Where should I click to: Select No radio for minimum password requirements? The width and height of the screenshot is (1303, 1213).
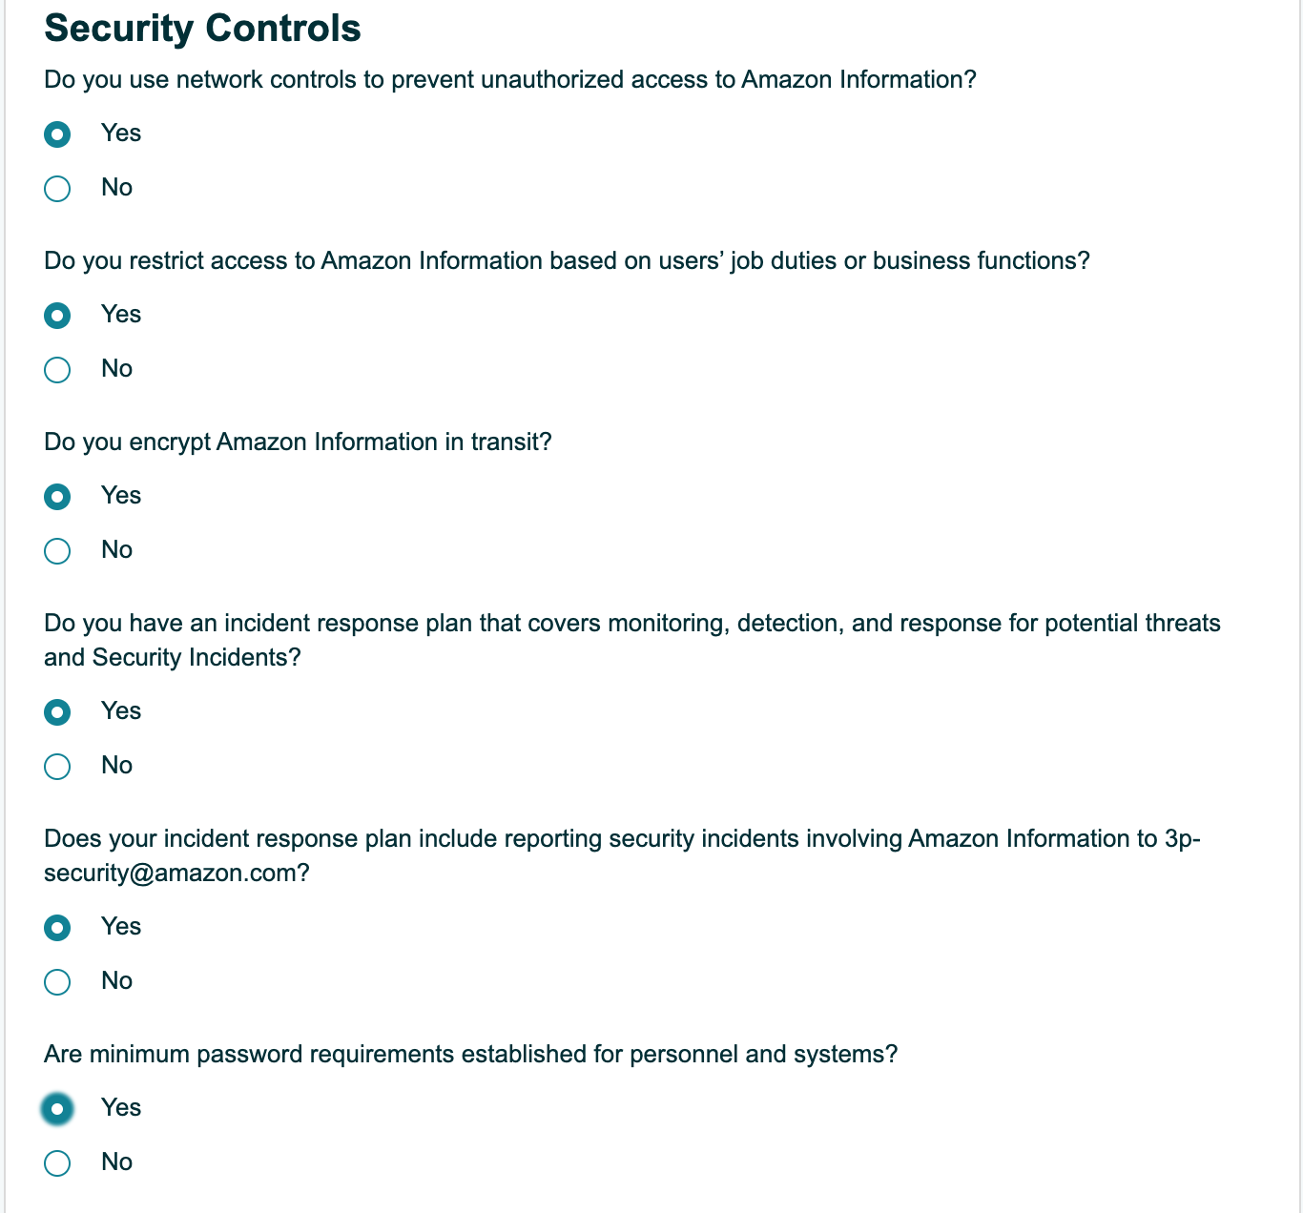[x=57, y=1163]
